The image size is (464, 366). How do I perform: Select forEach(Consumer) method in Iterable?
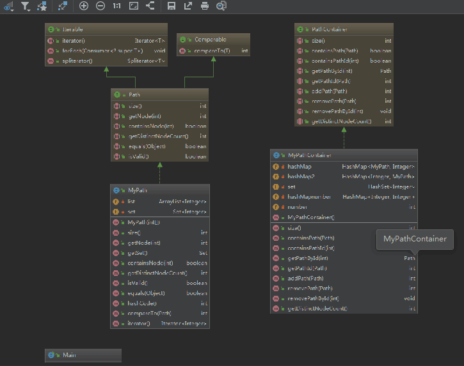click(x=106, y=51)
